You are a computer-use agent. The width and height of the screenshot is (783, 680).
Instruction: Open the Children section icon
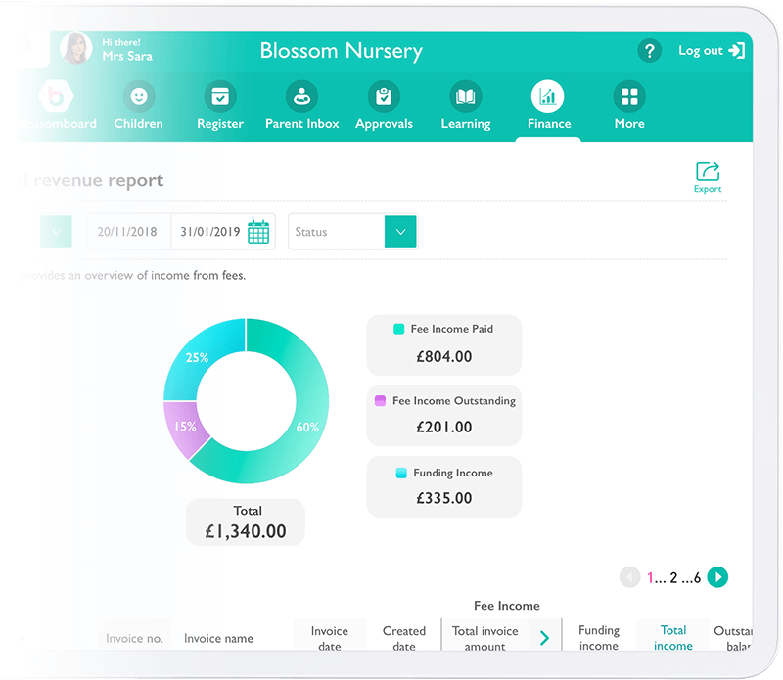click(x=138, y=98)
